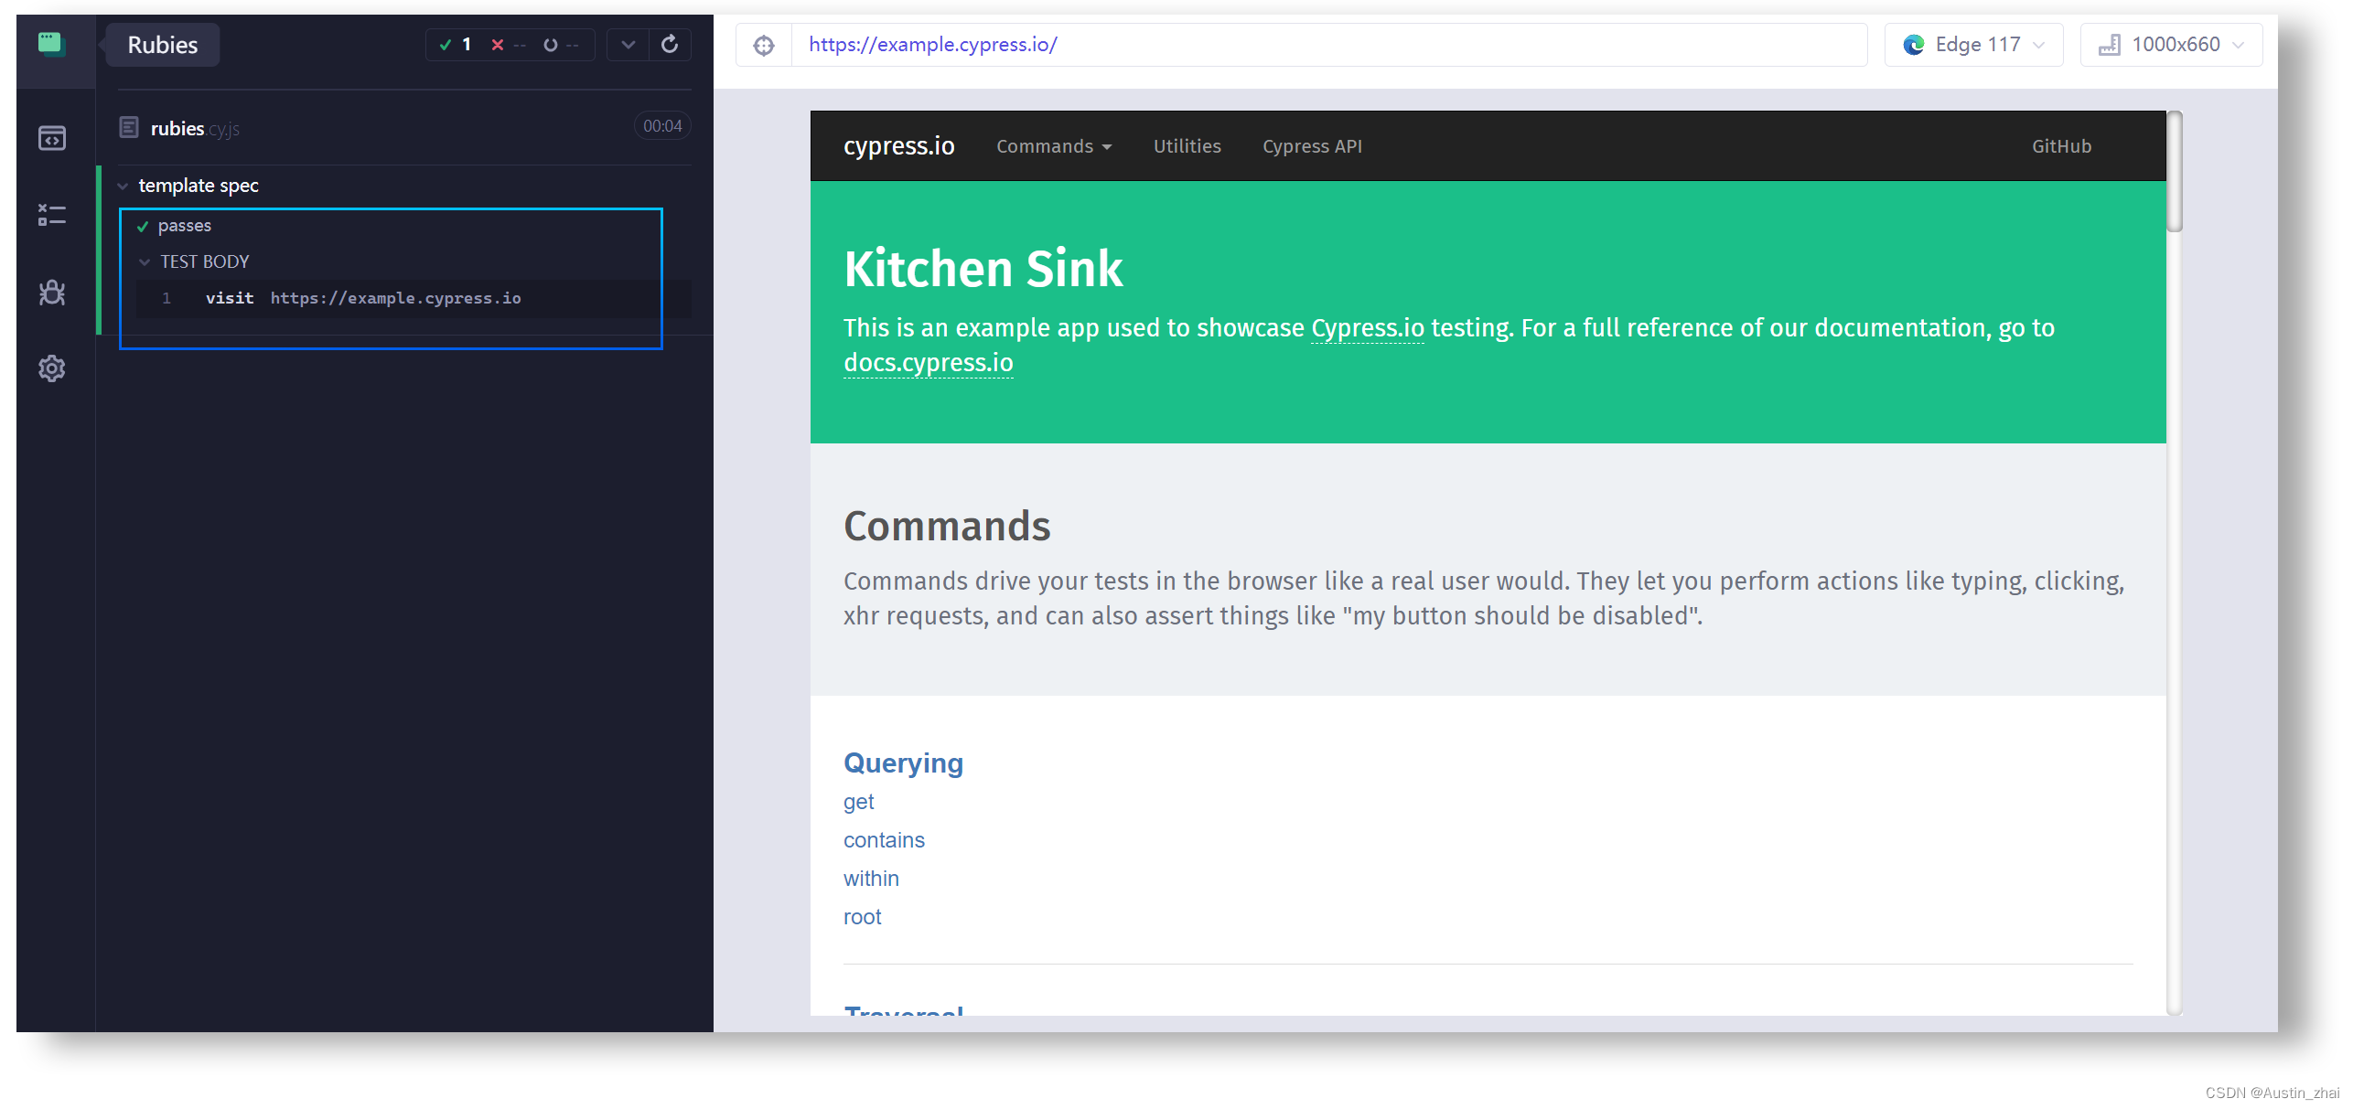
Task: Open the root command link
Action: [x=863, y=917]
